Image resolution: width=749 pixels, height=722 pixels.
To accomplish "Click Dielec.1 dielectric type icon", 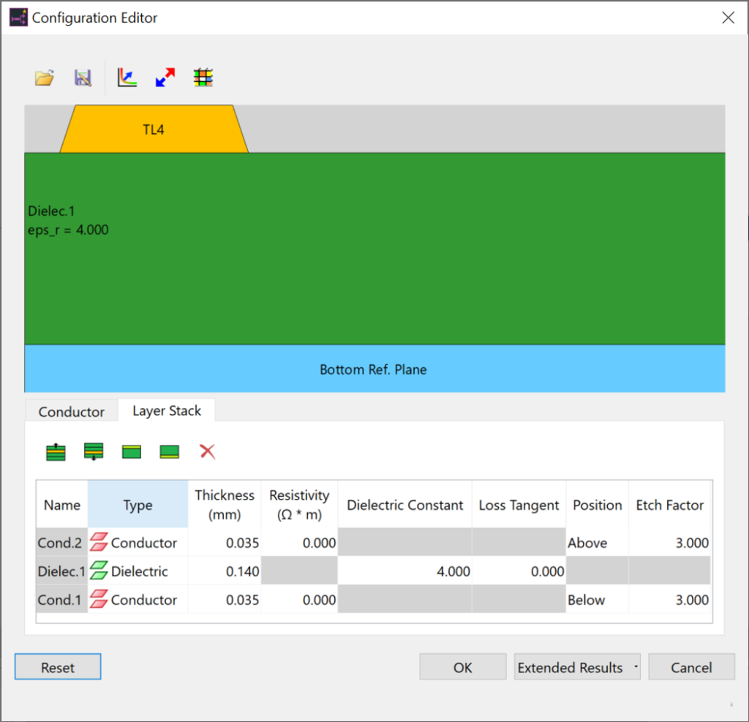I will (x=99, y=571).
